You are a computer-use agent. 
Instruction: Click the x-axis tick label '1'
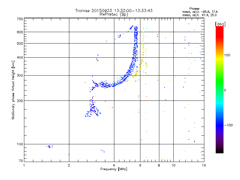click(x=24, y=165)
